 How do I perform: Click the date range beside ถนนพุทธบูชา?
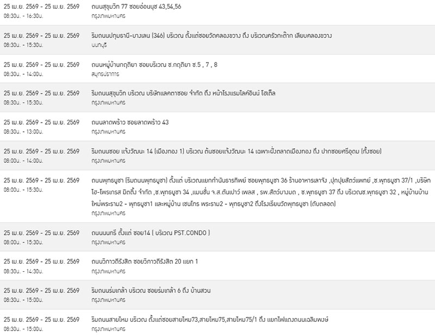coord(41,180)
